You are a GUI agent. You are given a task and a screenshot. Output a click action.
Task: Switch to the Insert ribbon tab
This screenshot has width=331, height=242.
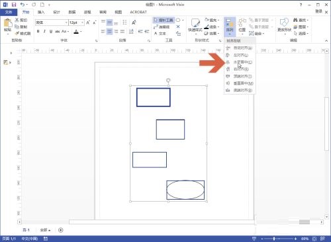[x=41, y=12]
